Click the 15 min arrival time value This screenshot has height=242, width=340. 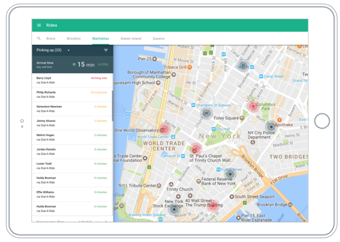pyautogui.click(x=86, y=65)
